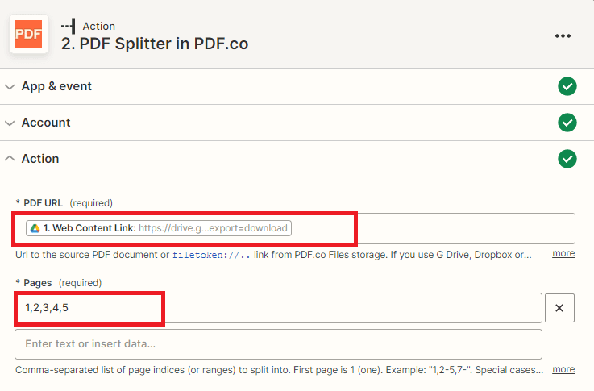Expand the App & event section
The height and width of the screenshot is (391, 594).
(x=10, y=87)
